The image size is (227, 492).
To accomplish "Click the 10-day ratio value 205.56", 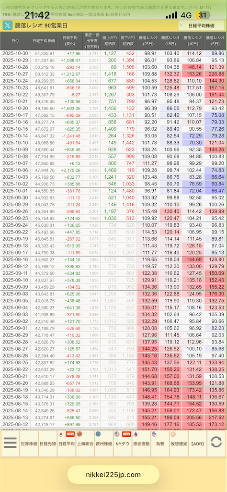I will coord(193,418).
